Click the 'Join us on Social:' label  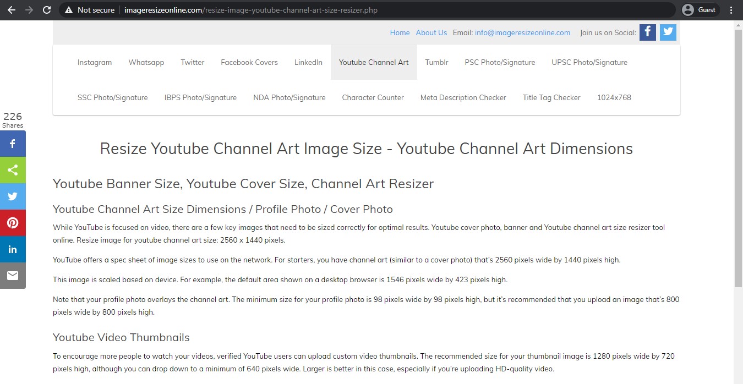tap(608, 32)
